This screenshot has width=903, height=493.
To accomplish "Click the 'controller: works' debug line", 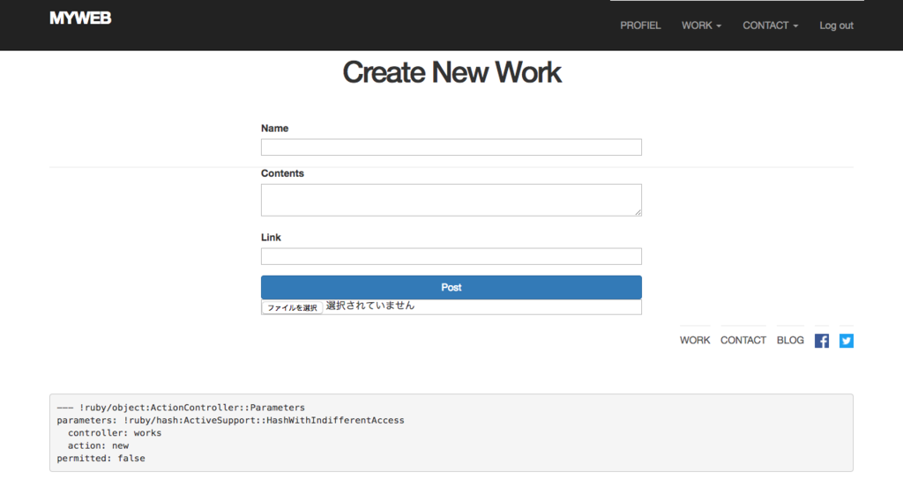I will 115,432.
